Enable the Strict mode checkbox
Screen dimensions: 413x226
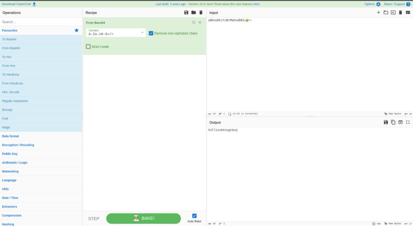[x=88, y=47]
